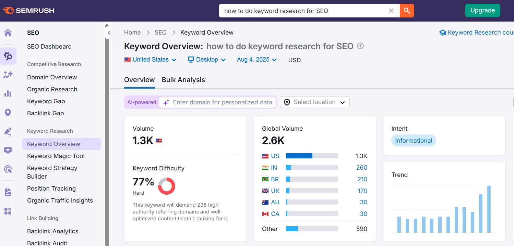Click the Semrush logo
The image size is (514, 246).
(x=29, y=11)
